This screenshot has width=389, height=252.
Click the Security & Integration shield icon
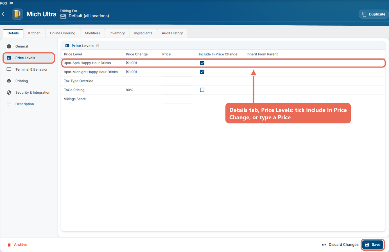pos(9,93)
